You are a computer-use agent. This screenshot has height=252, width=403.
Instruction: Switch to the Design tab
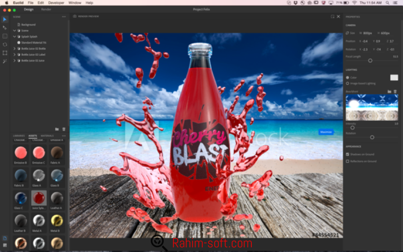(29, 9)
